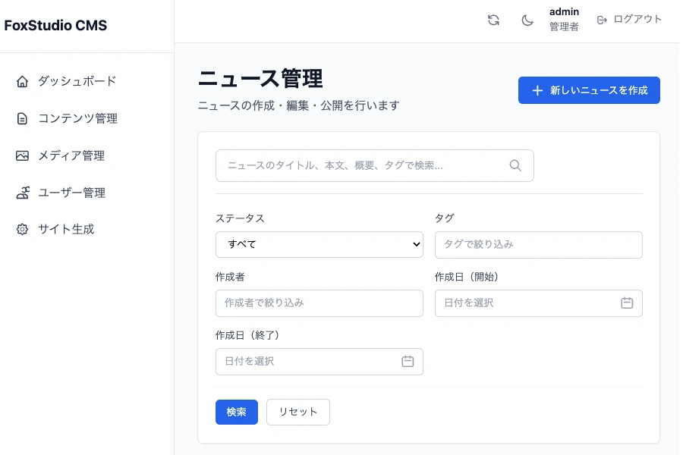Viewport: 683px width, 455px height.
Task: Reset filters with the リセット button
Action: click(x=297, y=412)
